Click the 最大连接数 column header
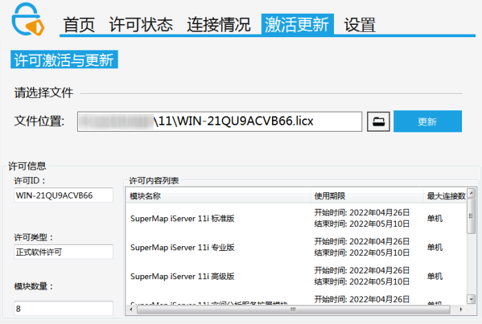482x324 pixels. pos(445,196)
